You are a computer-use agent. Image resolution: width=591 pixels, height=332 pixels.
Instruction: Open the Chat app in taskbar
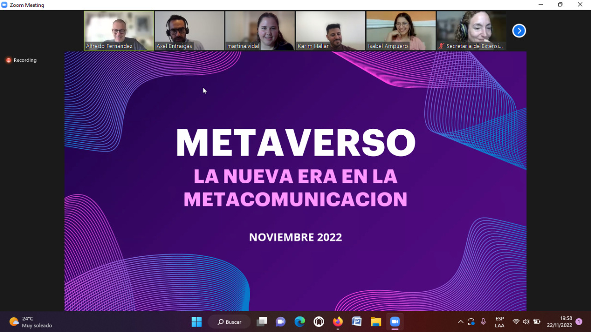(x=281, y=322)
